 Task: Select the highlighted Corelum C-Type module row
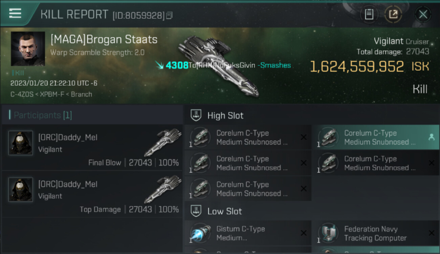(375, 137)
